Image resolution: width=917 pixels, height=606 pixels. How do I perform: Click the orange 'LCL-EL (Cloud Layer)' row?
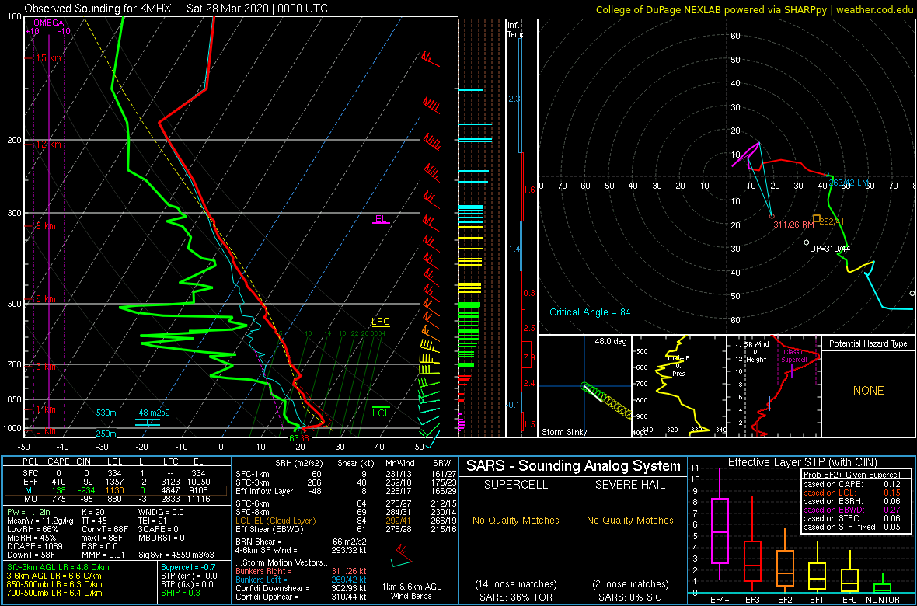[x=345, y=521]
